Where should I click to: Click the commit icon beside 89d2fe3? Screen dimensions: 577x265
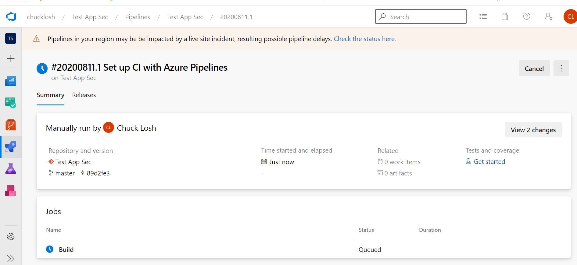click(83, 173)
